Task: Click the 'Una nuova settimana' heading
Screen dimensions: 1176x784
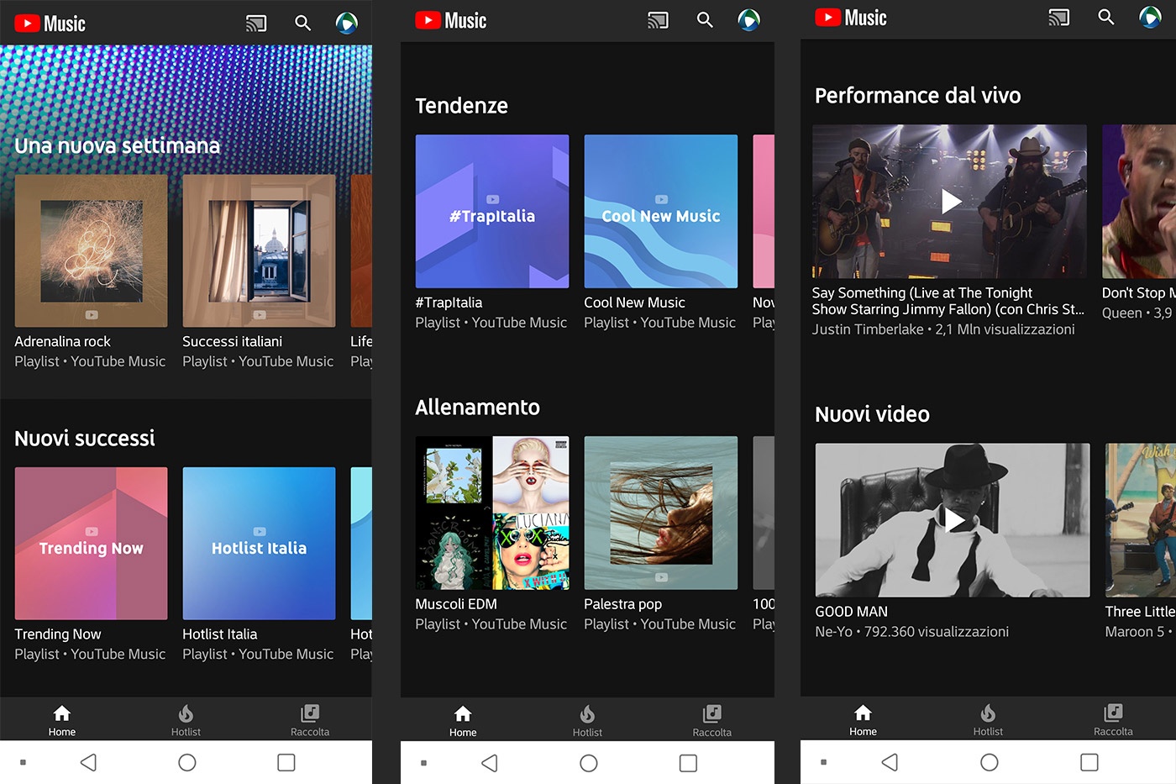Action: tap(118, 145)
